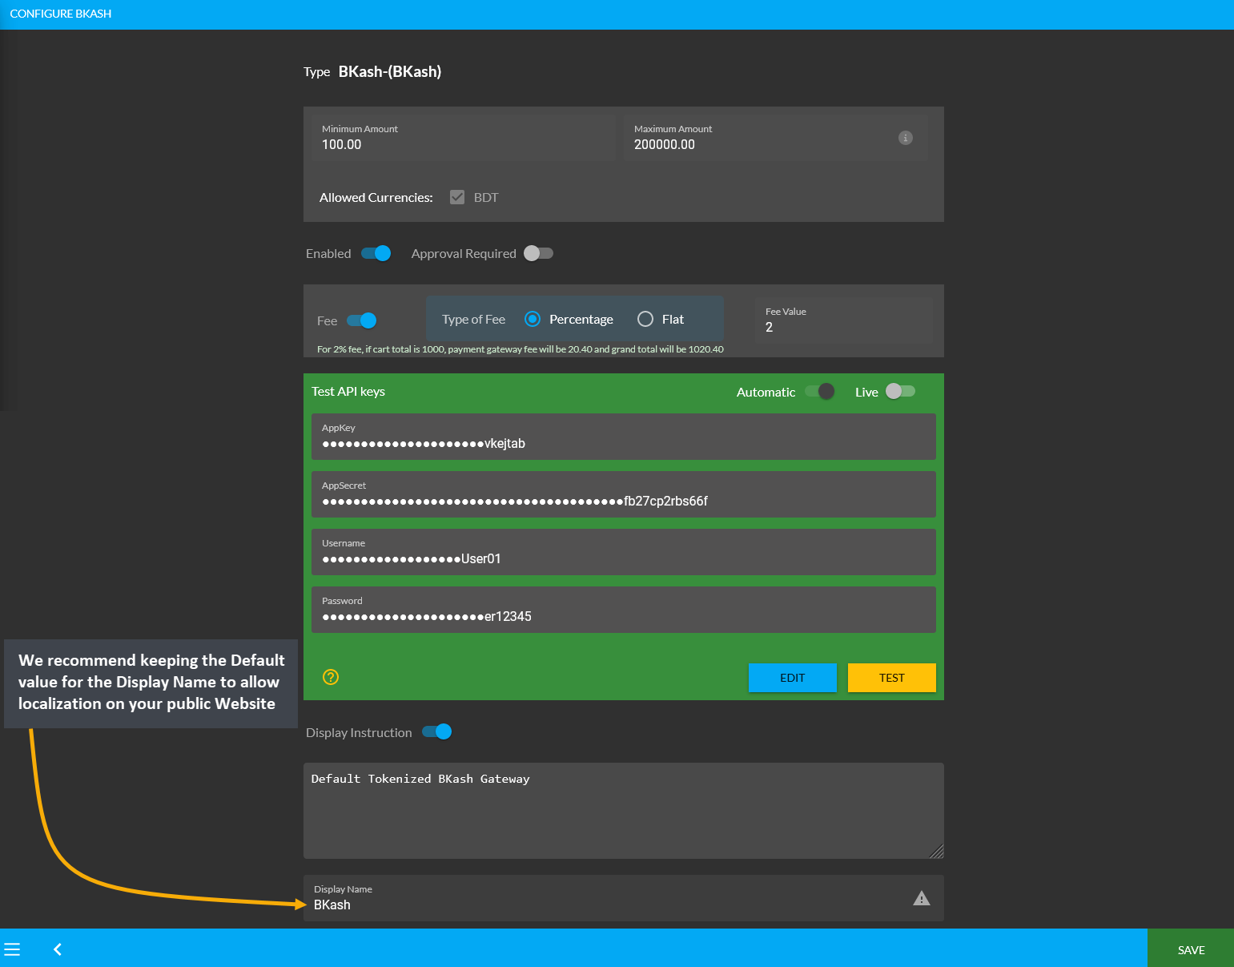The height and width of the screenshot is (967, 1234).
Task: Click the AppSecret field
Action: [x=624, y=494]
